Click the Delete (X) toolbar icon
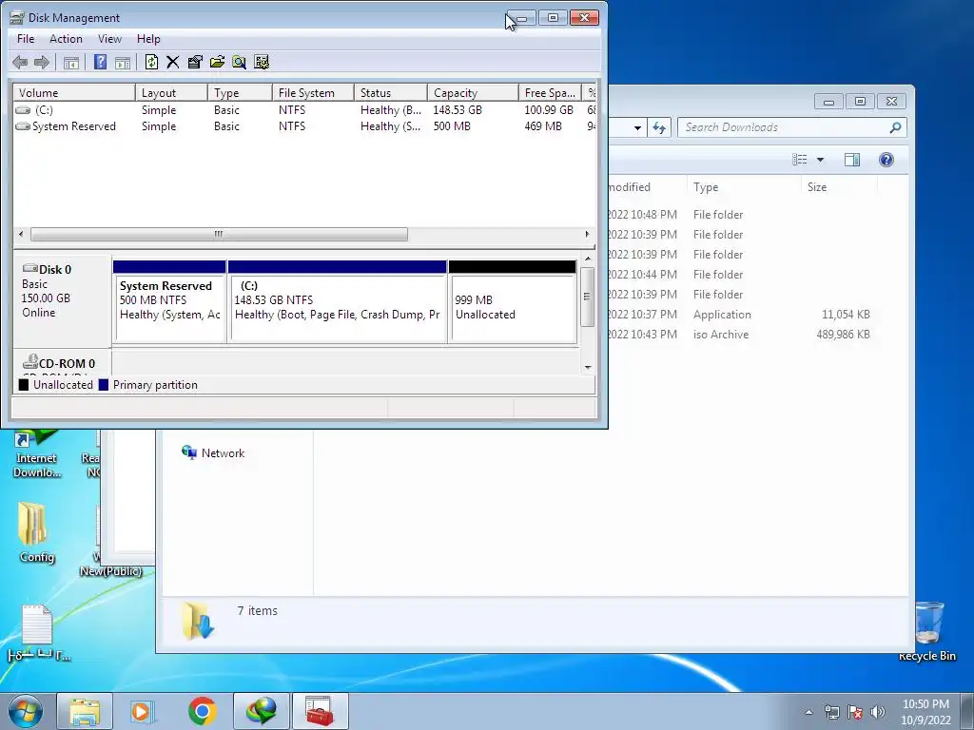 173,62
